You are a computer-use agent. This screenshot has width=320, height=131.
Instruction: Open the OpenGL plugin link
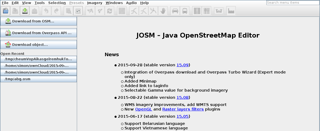coord(144,109)
